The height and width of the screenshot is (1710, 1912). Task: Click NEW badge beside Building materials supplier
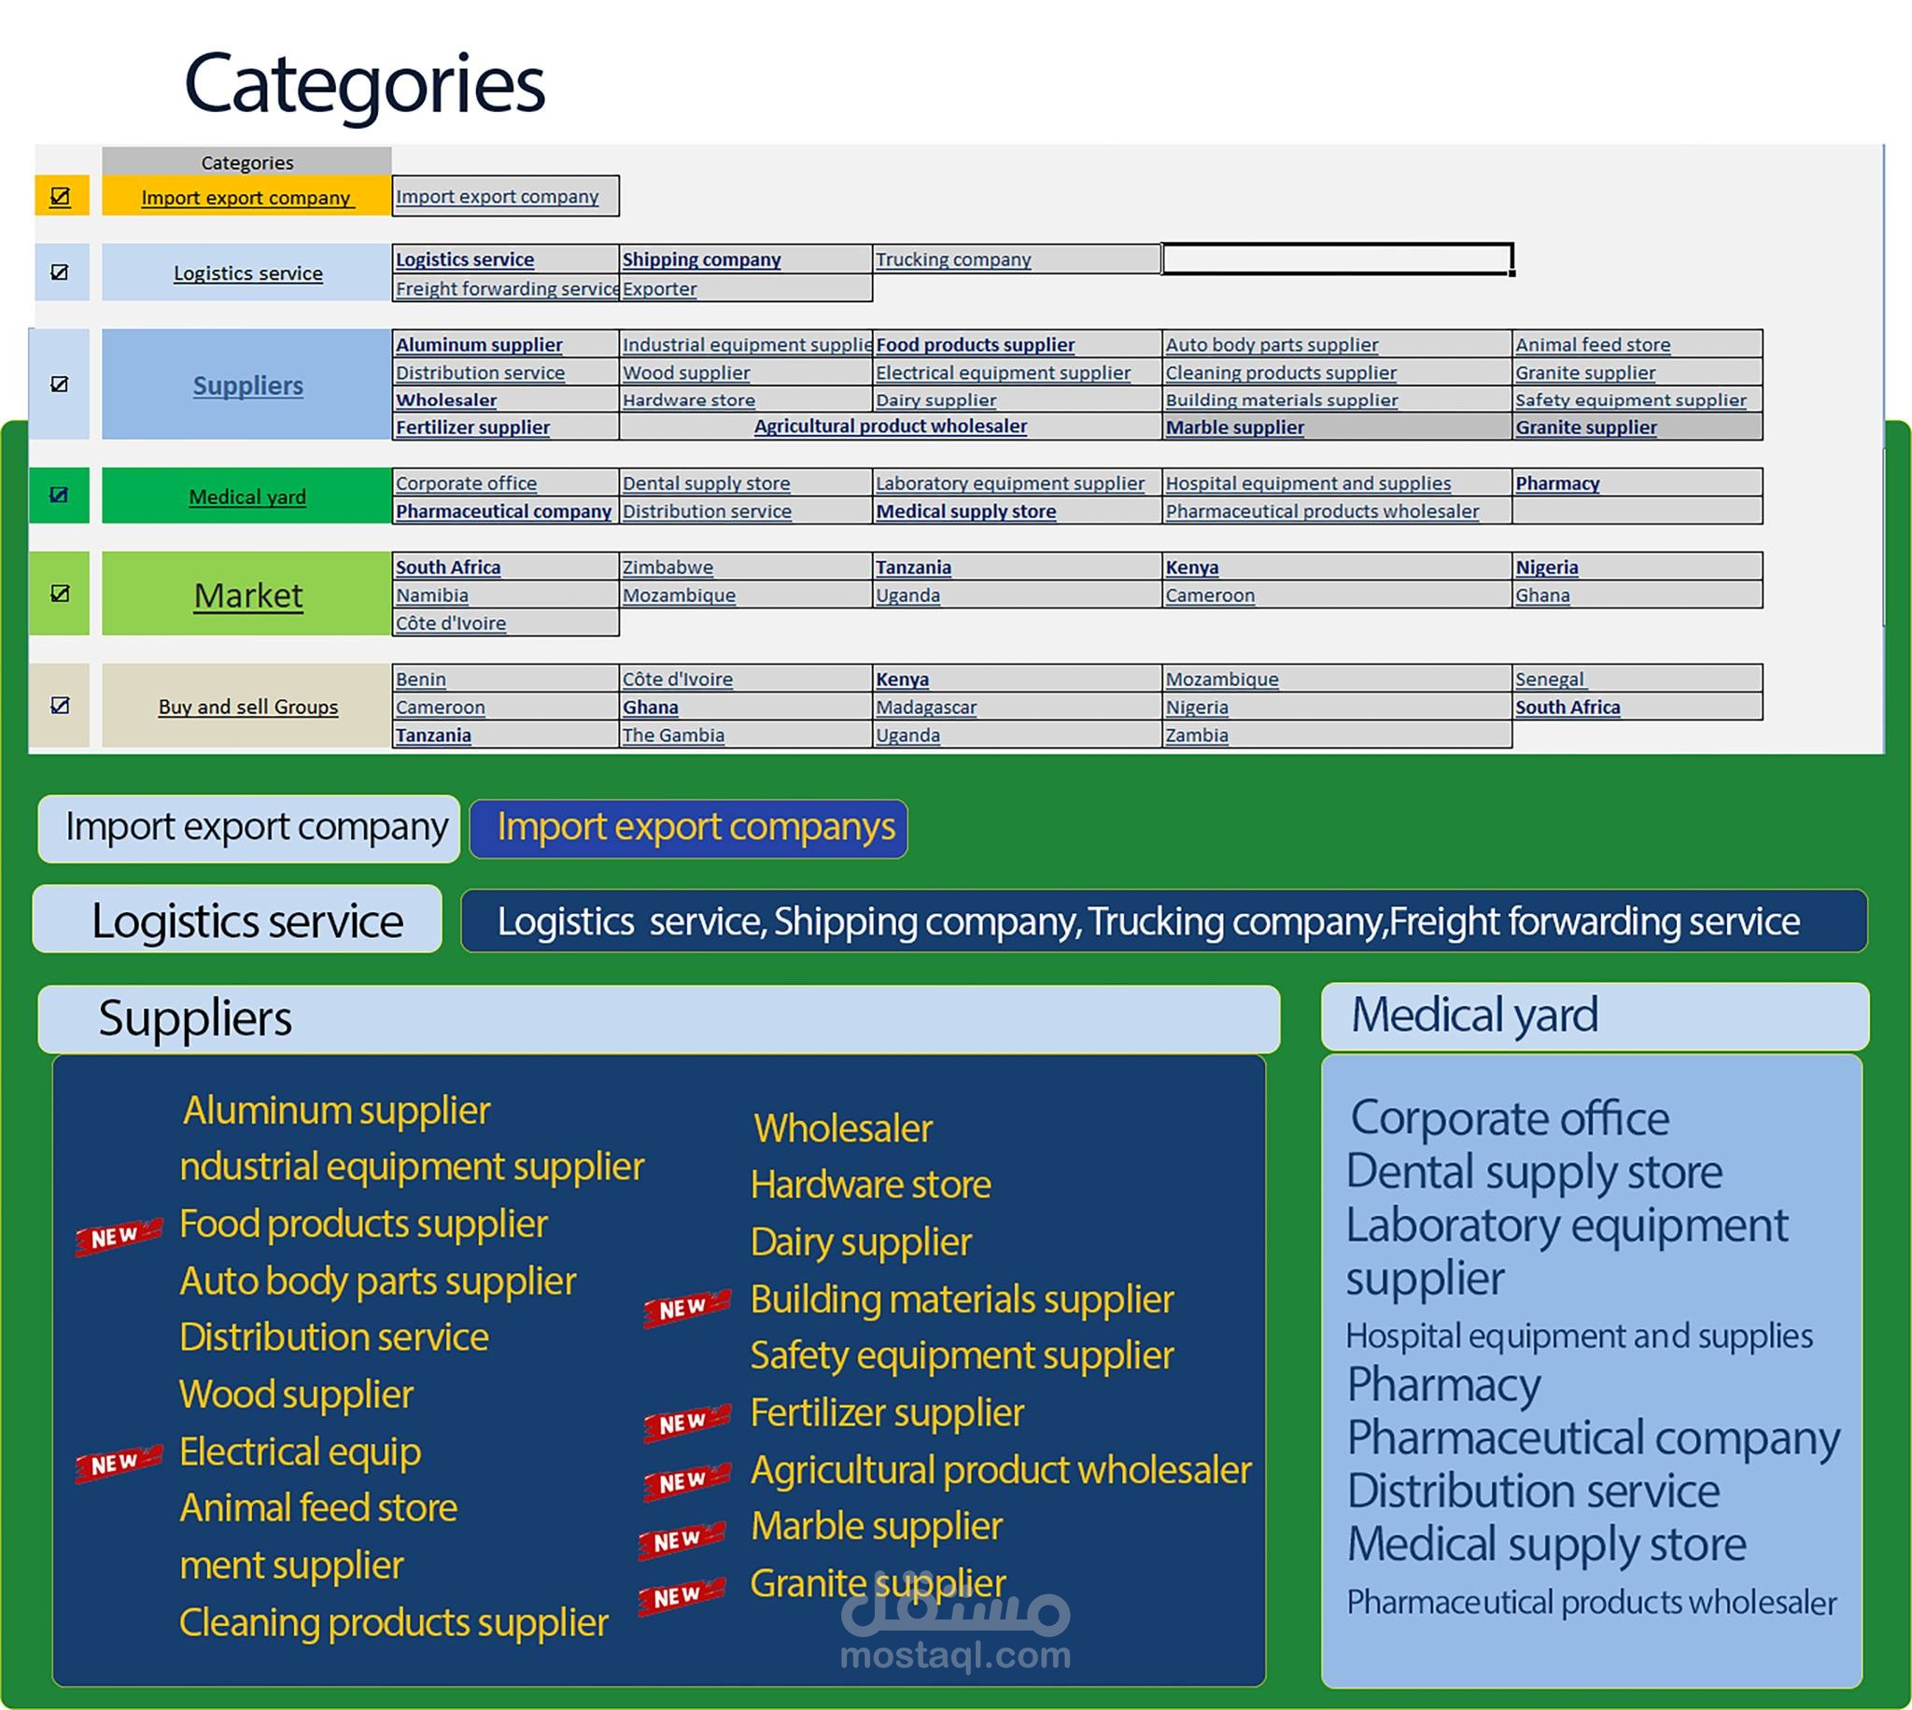tap(687, 1308)
